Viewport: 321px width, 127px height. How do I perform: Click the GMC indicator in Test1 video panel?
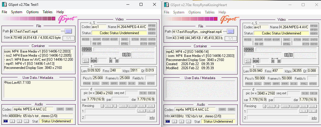coord(124,39)
